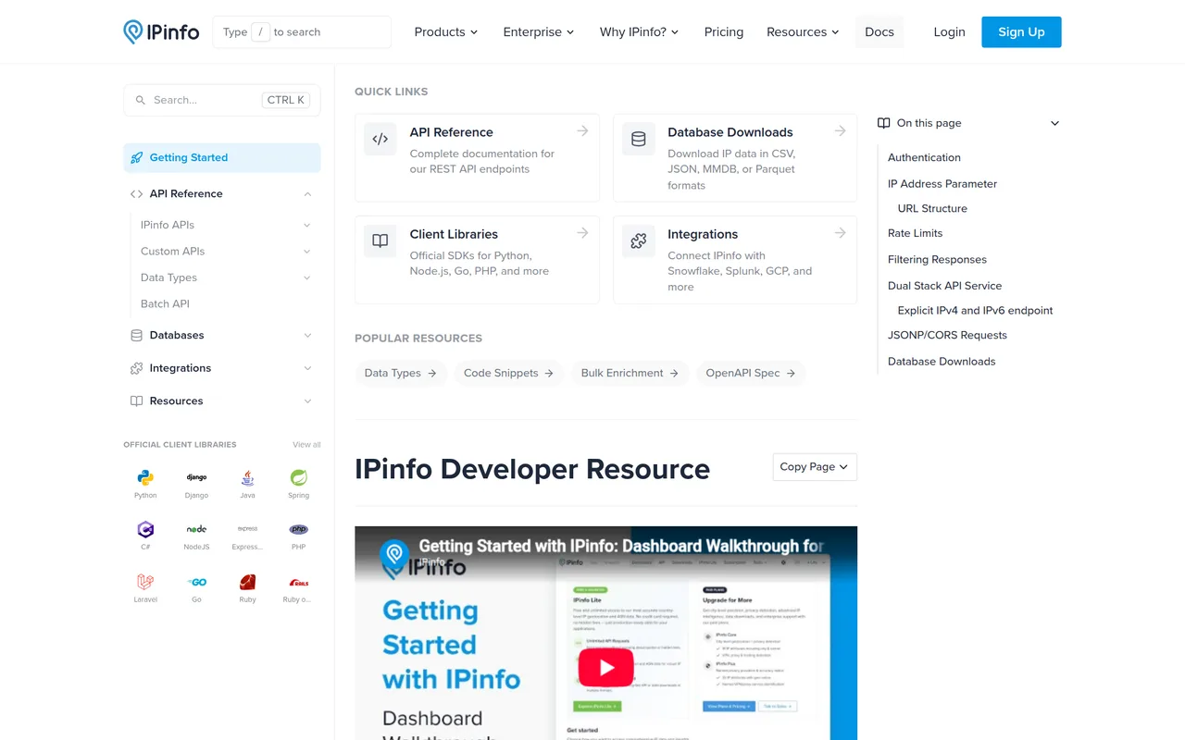Open the Laravel client library icon
This screenshot has height=740, width=1185.
[145, 582]
